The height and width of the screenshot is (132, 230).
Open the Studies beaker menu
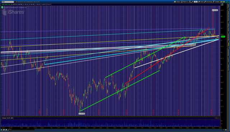[216, 2]
